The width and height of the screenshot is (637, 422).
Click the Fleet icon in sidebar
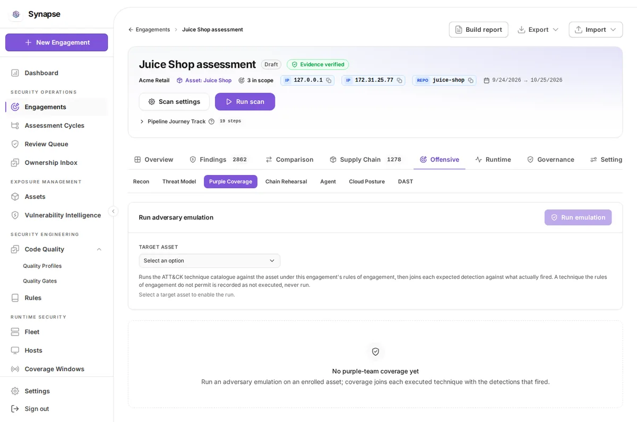pyautogui.click(x=15, y=331)
